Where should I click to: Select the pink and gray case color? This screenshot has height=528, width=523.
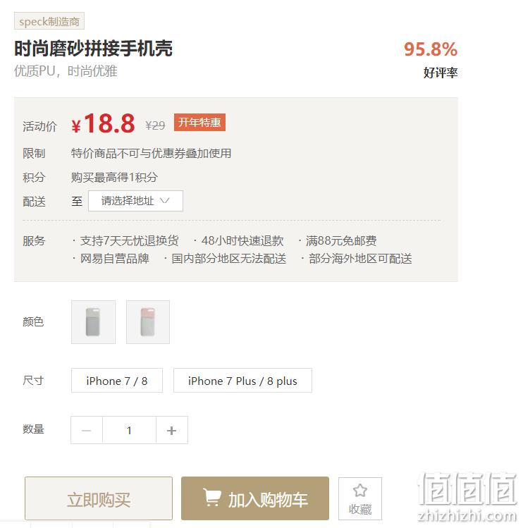pyautogui.click(x=148, y=322)
